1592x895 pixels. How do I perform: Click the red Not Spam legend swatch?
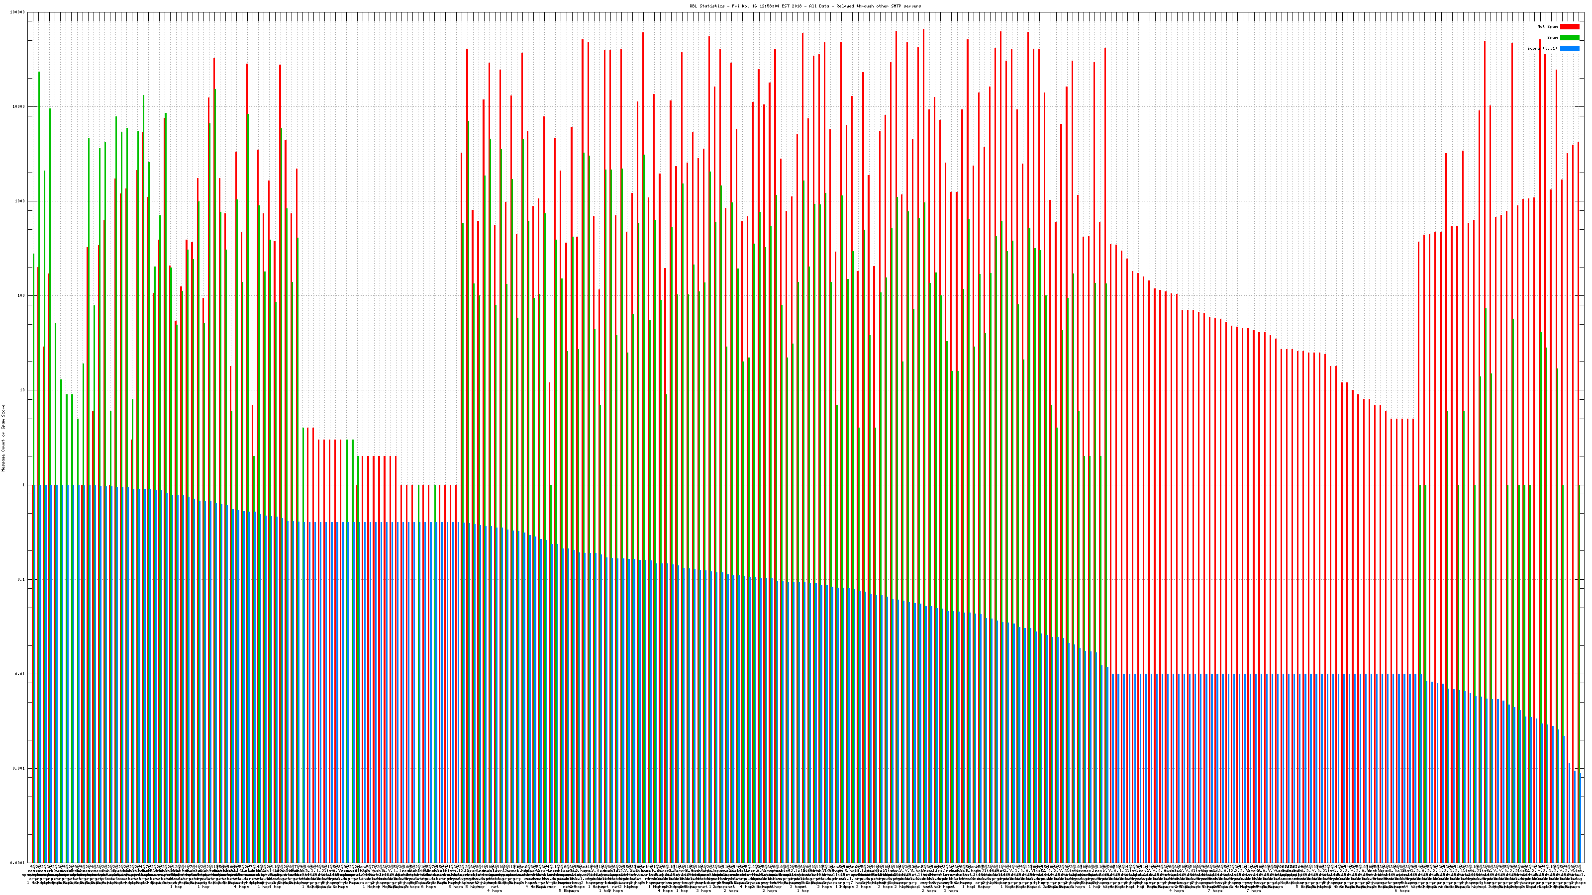coord(1569,26)
